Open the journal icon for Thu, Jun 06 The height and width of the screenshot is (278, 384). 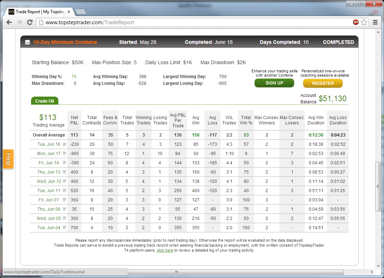point(64,209)
